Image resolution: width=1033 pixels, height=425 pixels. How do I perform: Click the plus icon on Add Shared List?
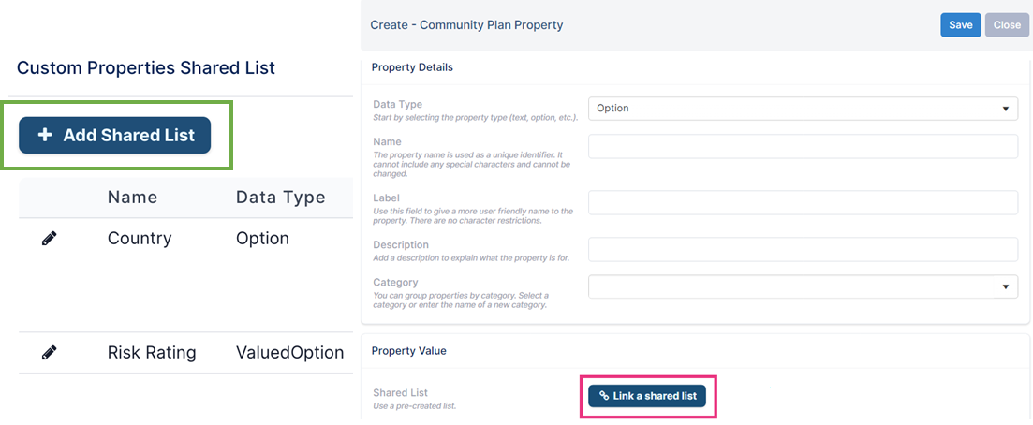(x=45, y=135)
